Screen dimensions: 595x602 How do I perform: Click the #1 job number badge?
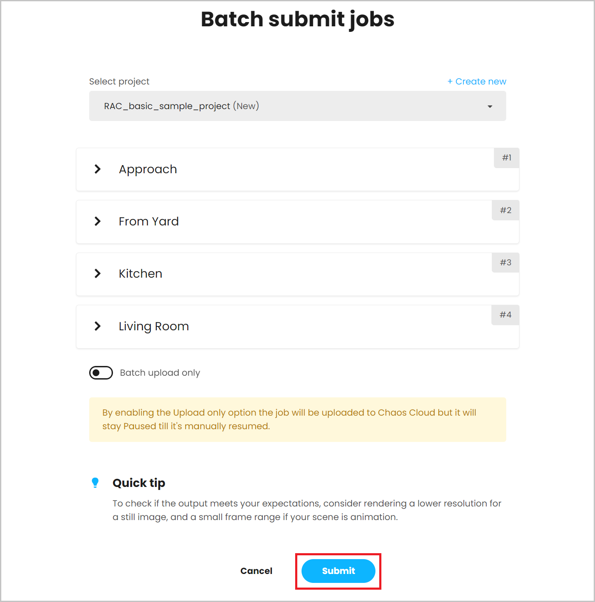[507, 158]
